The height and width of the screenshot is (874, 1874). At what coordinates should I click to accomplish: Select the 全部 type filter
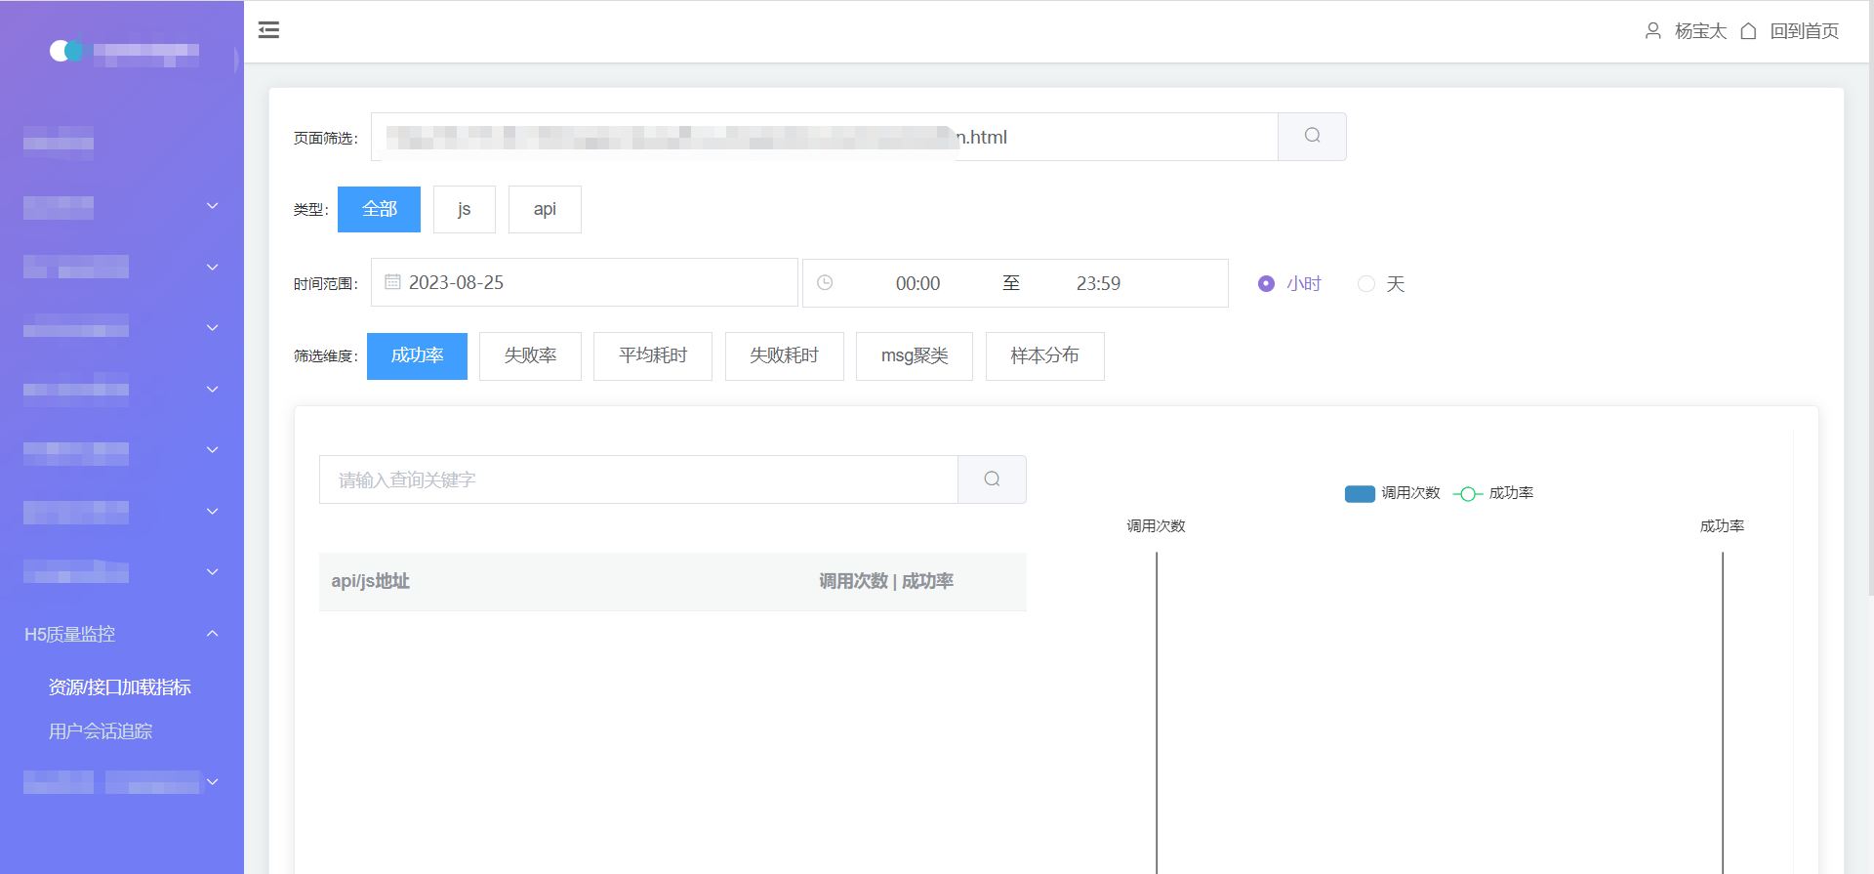click(379, 209)
